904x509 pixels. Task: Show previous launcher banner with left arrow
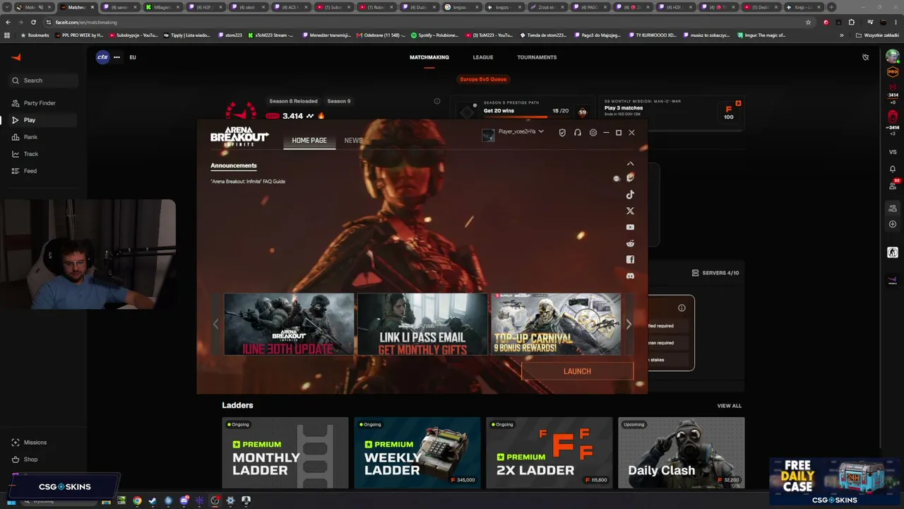click(216, 324)
